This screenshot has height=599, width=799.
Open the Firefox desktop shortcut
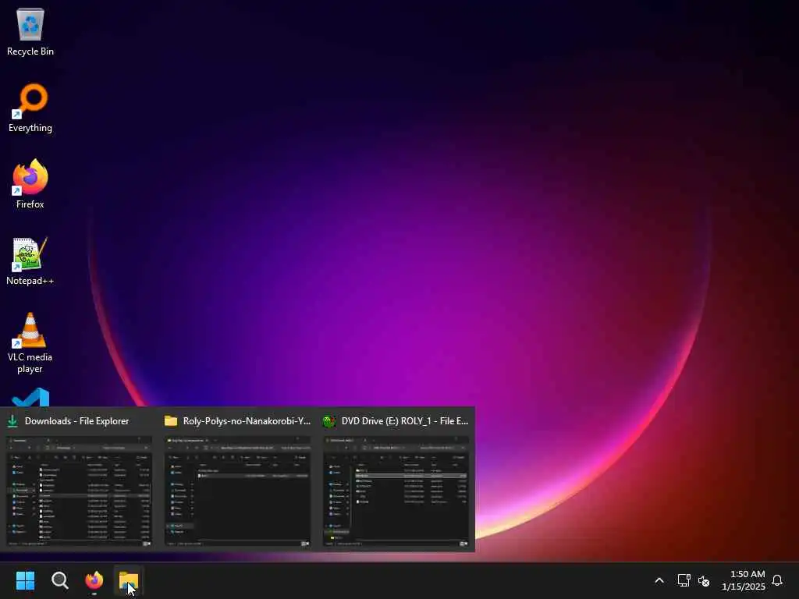[x=30, y=184]
